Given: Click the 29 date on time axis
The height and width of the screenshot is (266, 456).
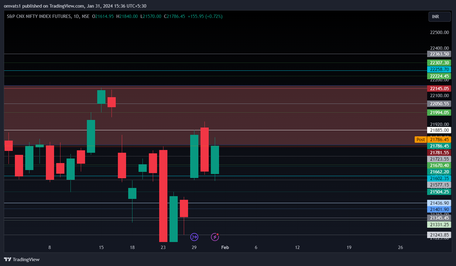Looking at the screenshot, I should 194,247.
